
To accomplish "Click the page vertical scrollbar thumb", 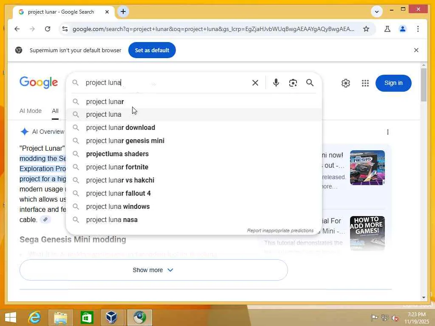I will (424, 84).
